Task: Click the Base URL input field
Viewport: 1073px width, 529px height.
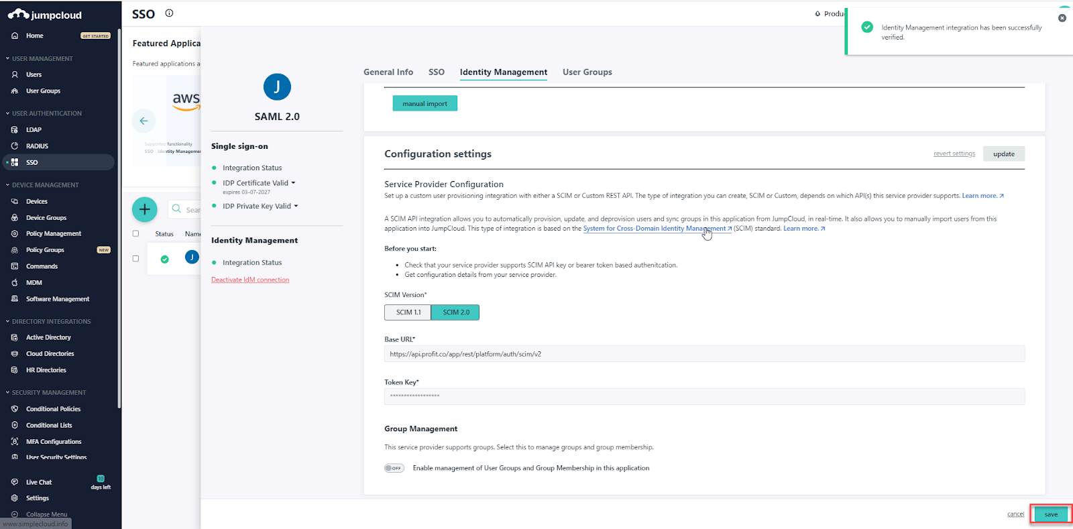Action: click(704, 354)
